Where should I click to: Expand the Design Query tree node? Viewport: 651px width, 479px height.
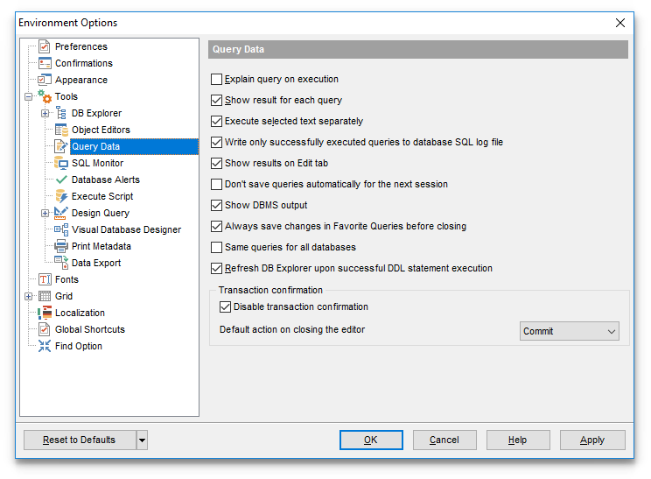pos(45,213)
